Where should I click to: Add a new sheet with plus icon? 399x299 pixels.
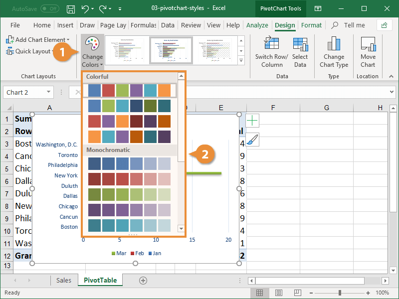(x=143, y=281)
